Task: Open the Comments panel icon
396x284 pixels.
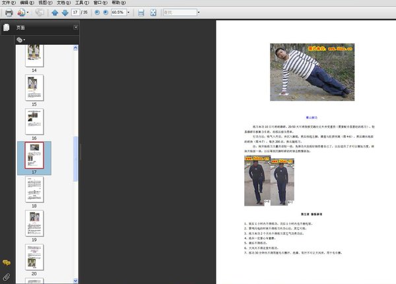Action: [x=7, y=263]
